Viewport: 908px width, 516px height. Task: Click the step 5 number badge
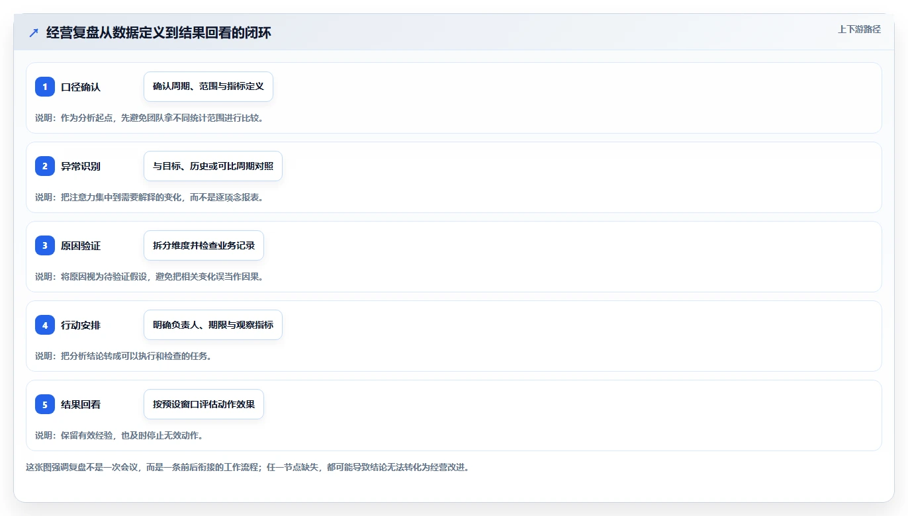(45, 404)
